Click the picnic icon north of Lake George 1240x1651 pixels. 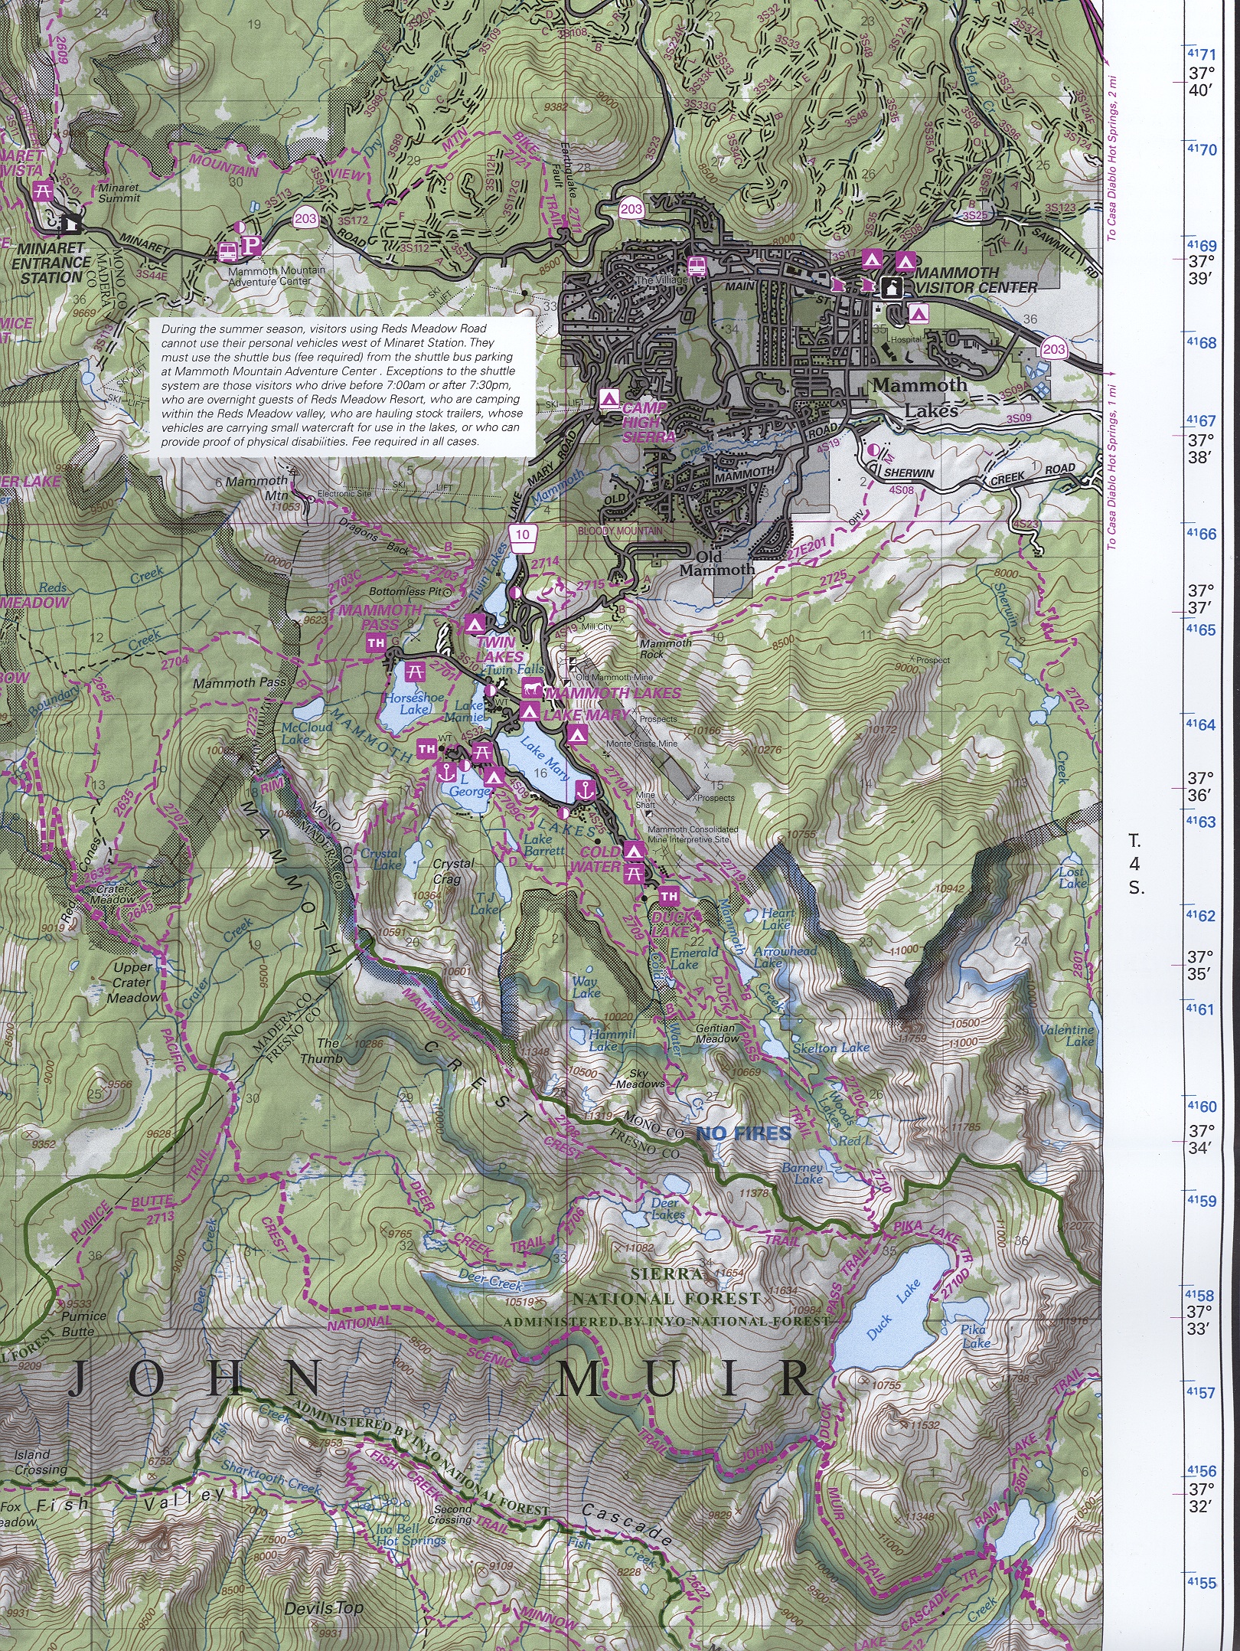(481, 754)
